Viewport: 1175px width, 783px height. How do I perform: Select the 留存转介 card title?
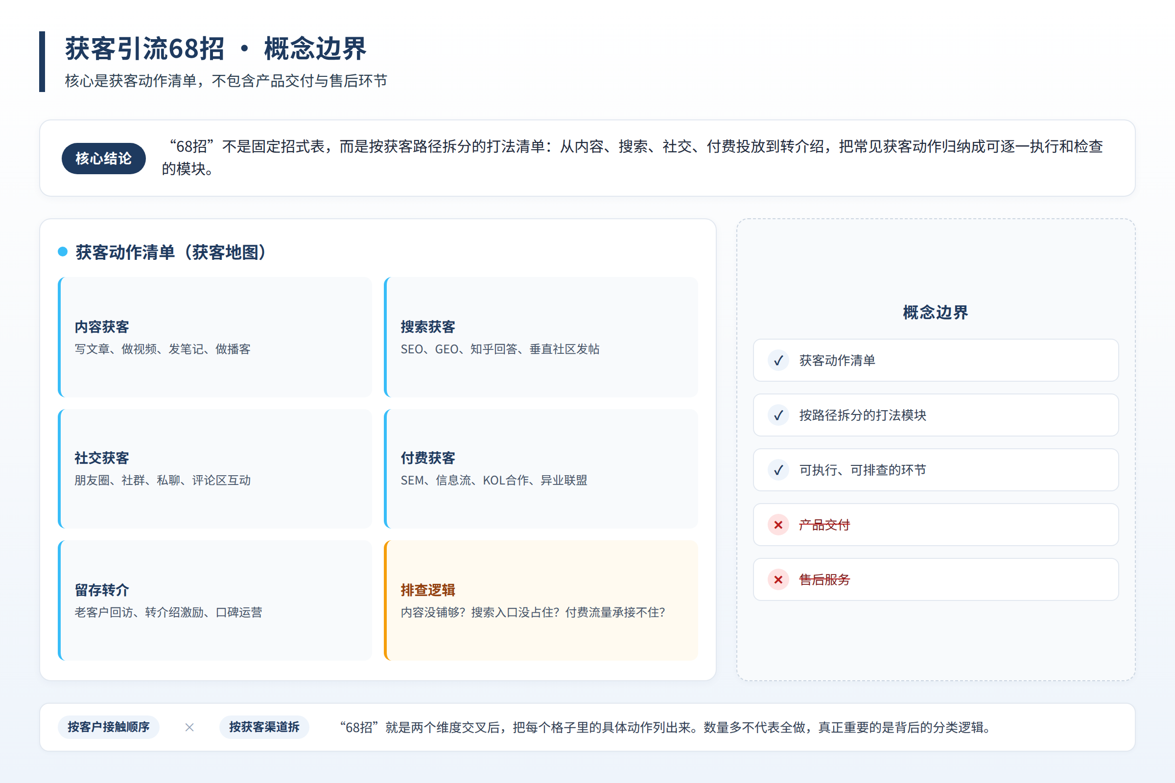point(102,590)
